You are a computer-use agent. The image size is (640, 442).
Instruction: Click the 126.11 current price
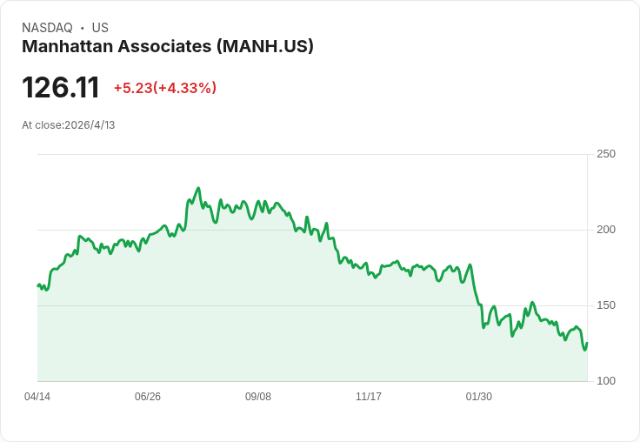pyautogui.click(x=61, y=88)
